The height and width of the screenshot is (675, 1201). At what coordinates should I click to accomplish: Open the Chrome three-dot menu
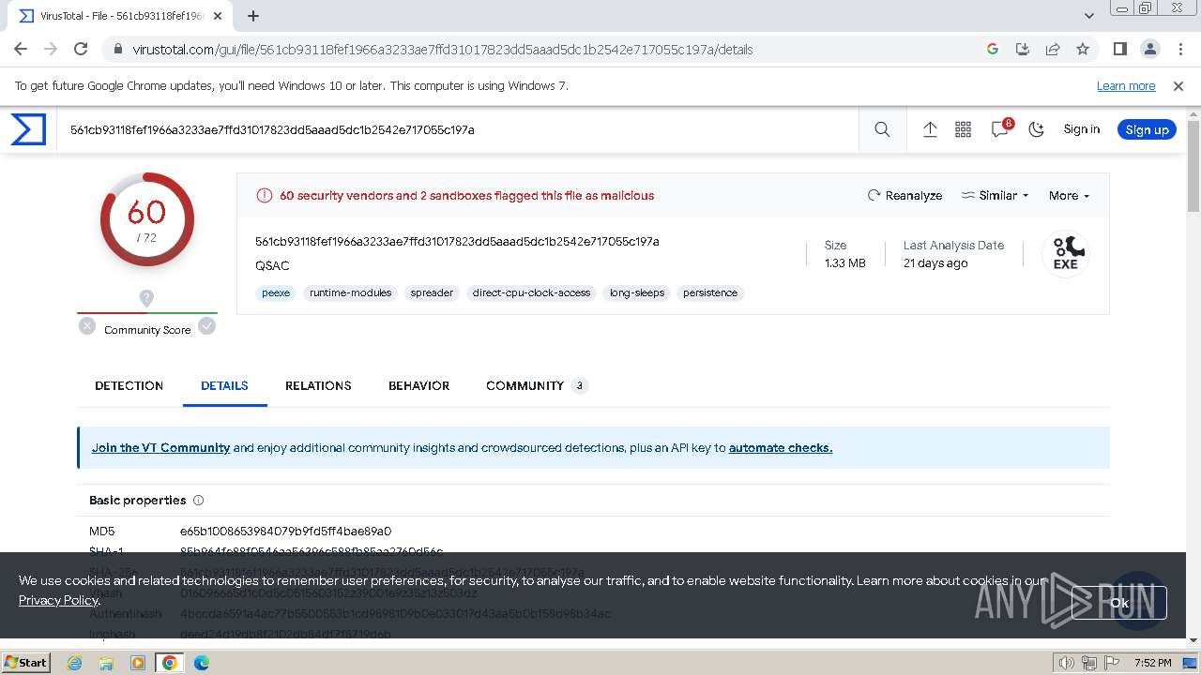pyautogui.click(x=1179, y=49)
